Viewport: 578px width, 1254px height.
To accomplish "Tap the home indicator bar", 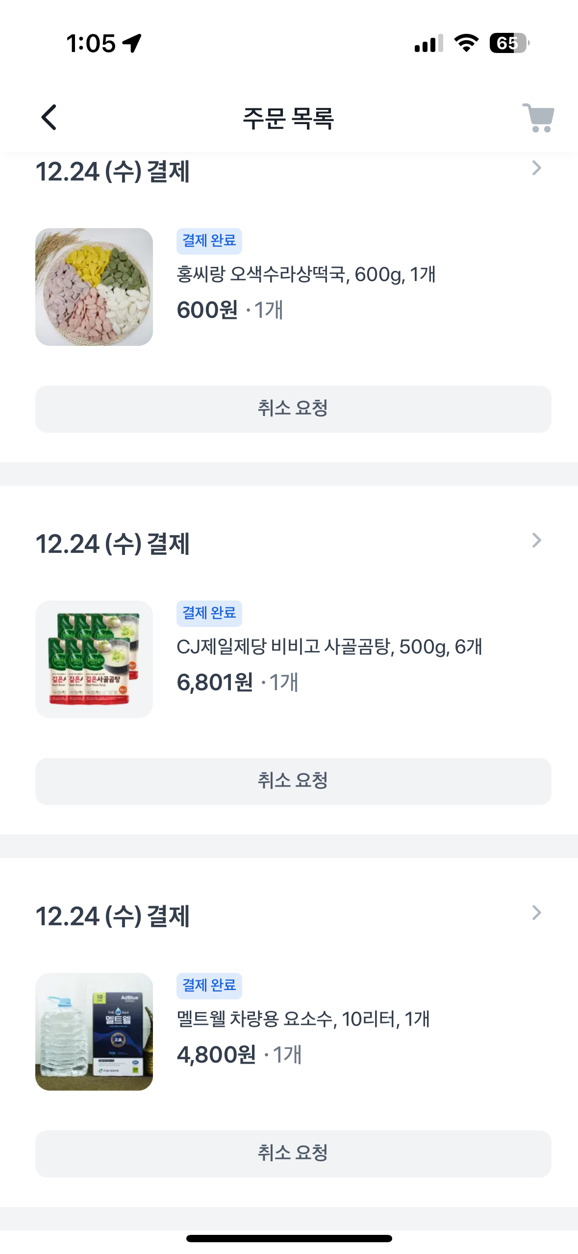I will [x=289, y=1238].
